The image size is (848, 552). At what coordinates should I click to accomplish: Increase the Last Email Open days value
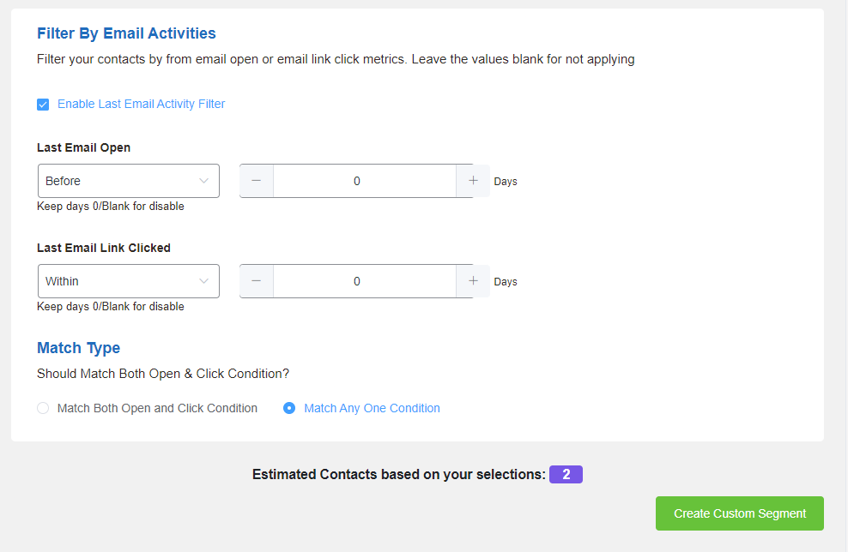pos(473,181)
